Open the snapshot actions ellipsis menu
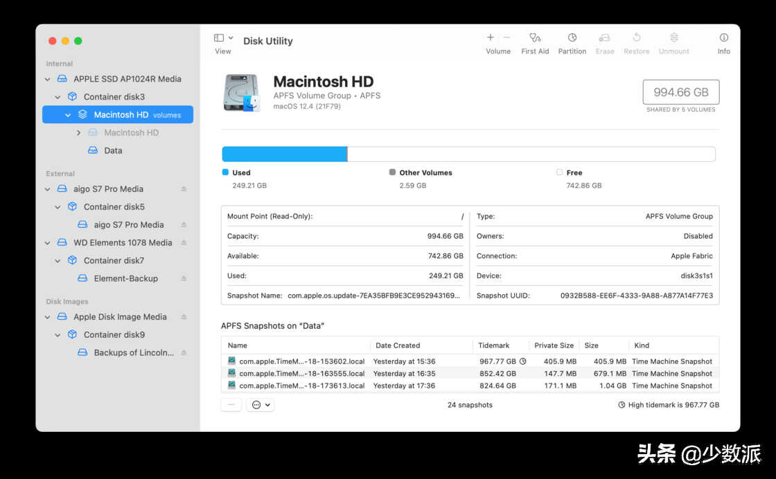776x479 pixels. [261, 405]
